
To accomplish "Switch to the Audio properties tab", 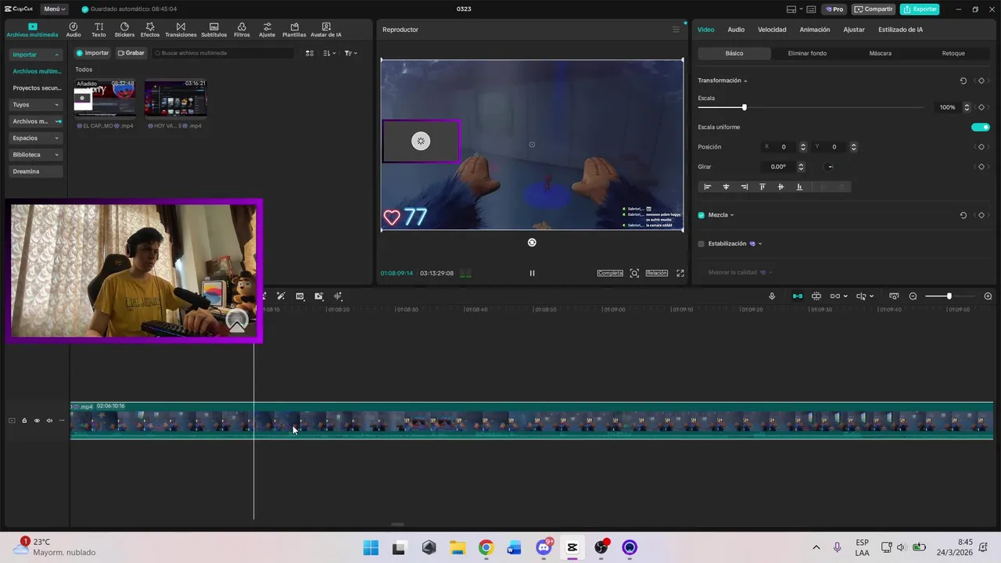I will tap(736, 30).
